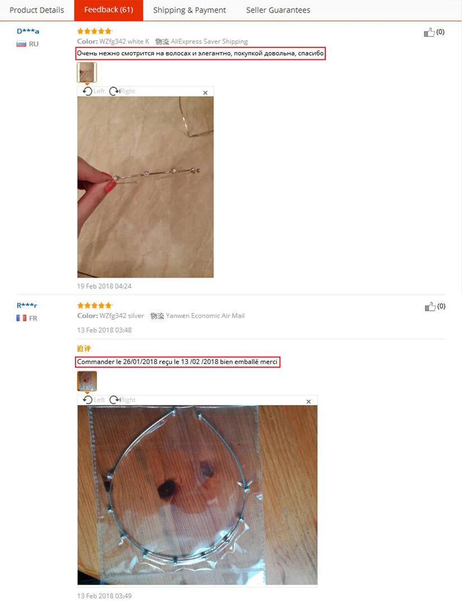This screenshot has width=462, height=602.
Task: Close the first enlarged review photo
Action: [205, 92]
